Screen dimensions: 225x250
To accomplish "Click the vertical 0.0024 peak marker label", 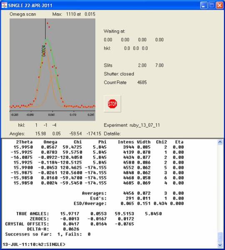I will pyautogui.click(x=43, y=51).
